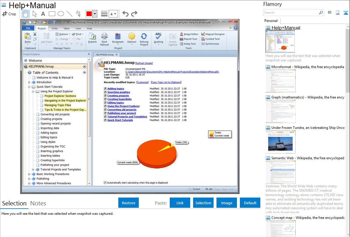Screen dimensions: 350x237
Task: Pick the rectangle shape tool
Action: tap(52, 14)
